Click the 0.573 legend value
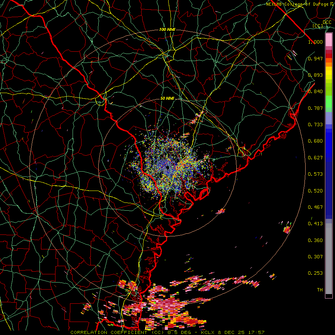This screenshot has height=335, width=335. click(315, 174)
